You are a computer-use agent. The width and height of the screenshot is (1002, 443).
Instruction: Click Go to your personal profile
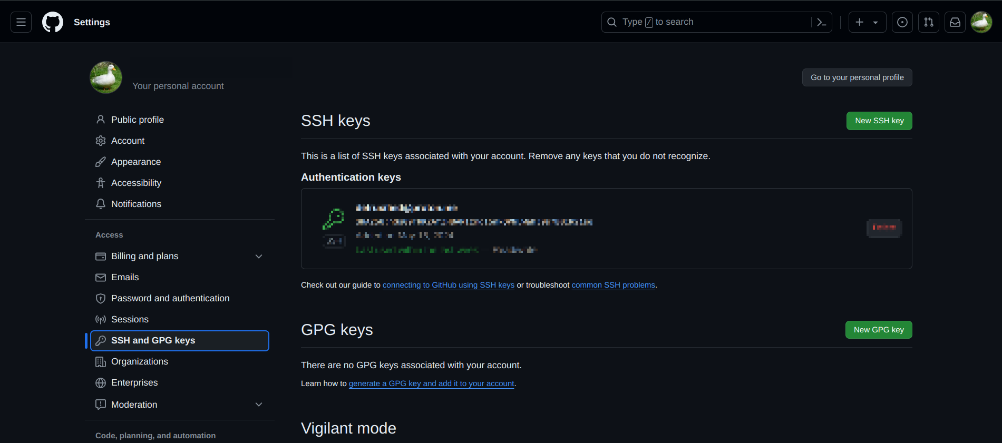click(x=857, y=77)
